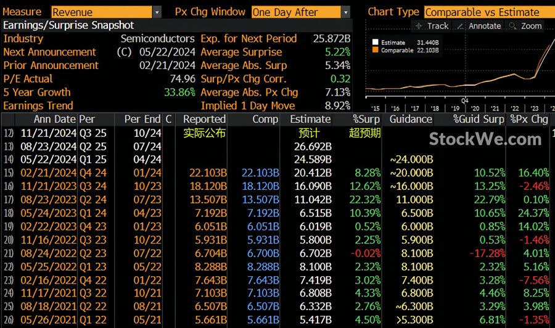This screenshot has height=328, width=555.
Task: Click the -7.56% price change value
Action: pyautogui.click(x=534, y=280)
